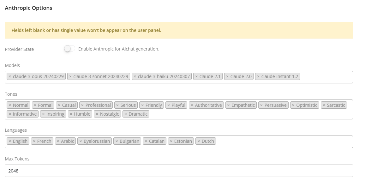Remove the claude-3-opus-20240229 model tag

[x=10, y=76]
